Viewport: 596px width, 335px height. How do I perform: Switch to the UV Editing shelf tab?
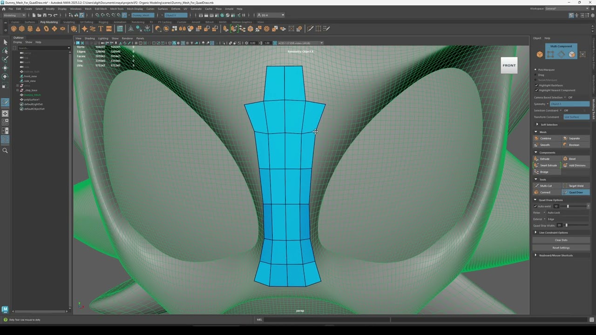click(x=87, y=22)
